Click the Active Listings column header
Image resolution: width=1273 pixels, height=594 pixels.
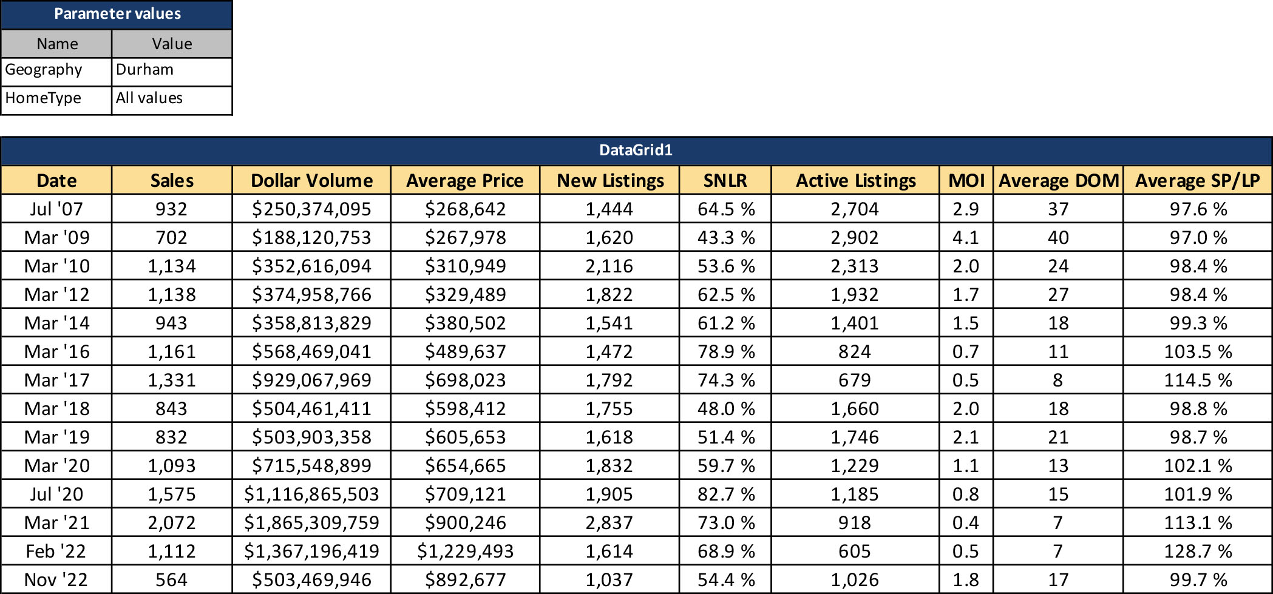click(855, 180)
